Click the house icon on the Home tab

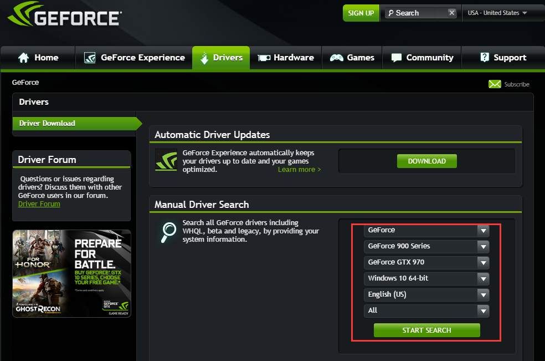pos(23,58)
